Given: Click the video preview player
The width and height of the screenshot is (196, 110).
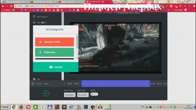Looking at the screenshot, I should [x=116, y=48].
